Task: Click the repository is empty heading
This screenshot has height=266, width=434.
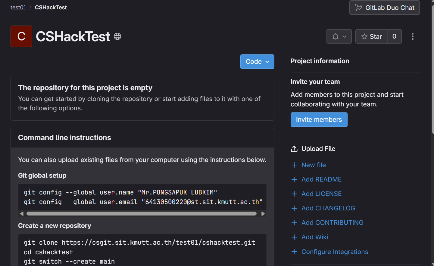Action: [85, 88]
